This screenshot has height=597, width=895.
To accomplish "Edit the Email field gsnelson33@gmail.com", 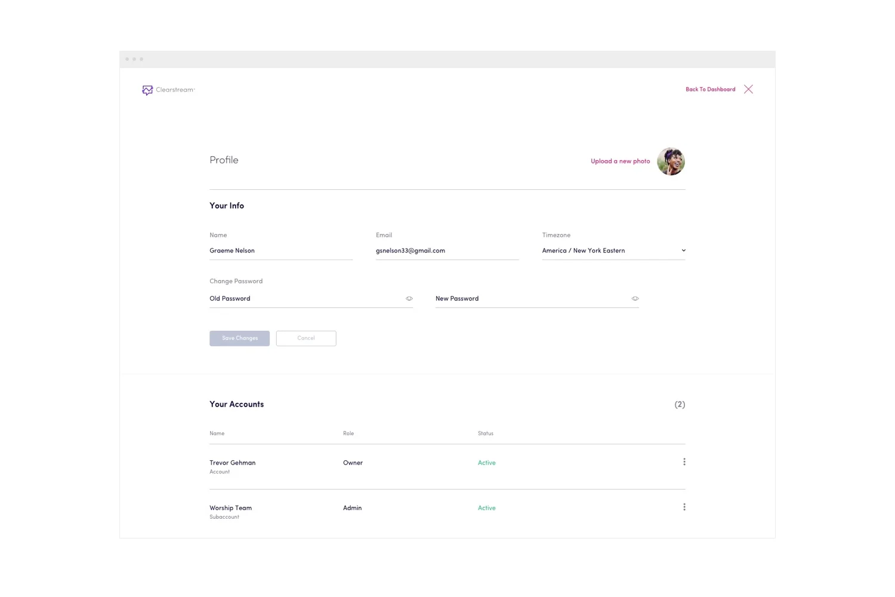I will click(x=447, y=251).
